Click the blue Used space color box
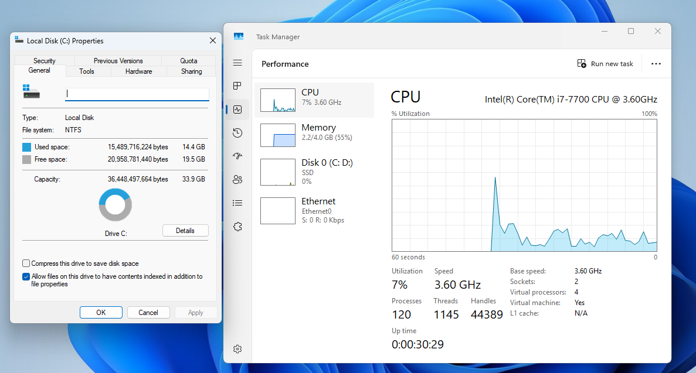Image resolution: width=696 pixels, height=373 pixels. click(26, 147)
